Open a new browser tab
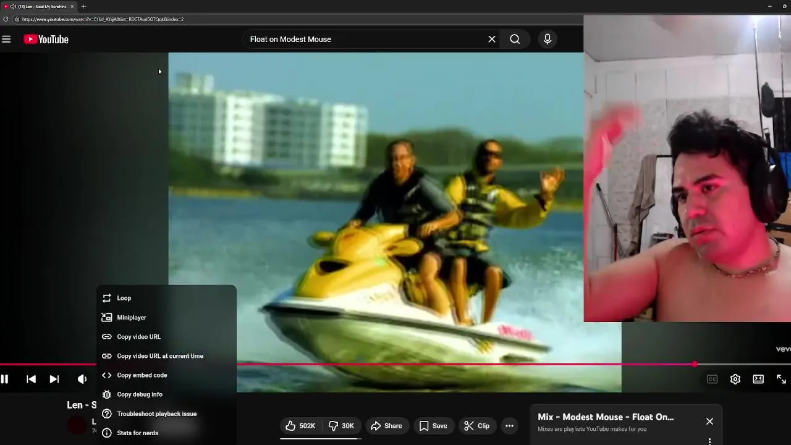 click(83, 6)
